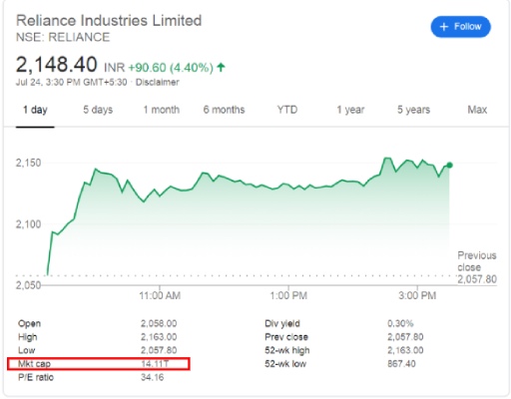This screenshot has height=399, width=511.
Task: Open the 6 months chart tab
Action: pyautogui.click(x=224, y=110)
